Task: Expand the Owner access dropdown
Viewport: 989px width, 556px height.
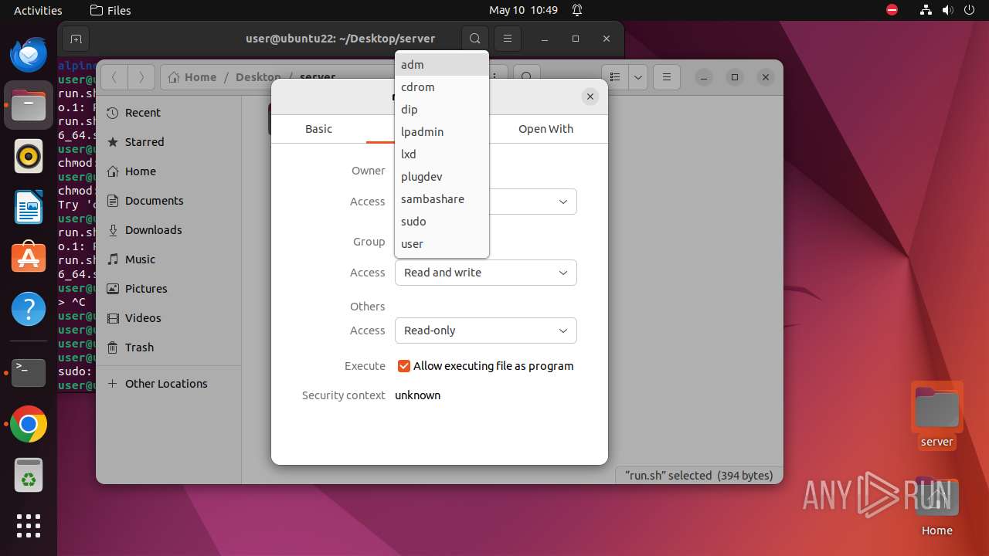Action: pyautogui.click(x=533, y=202)
